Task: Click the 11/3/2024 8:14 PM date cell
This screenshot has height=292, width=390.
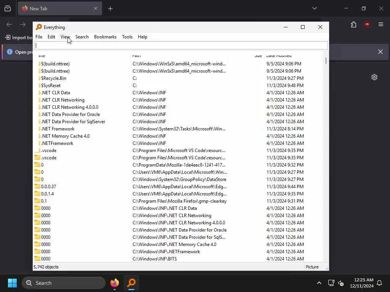Action: pyautogui.click(x=285, y=129)
